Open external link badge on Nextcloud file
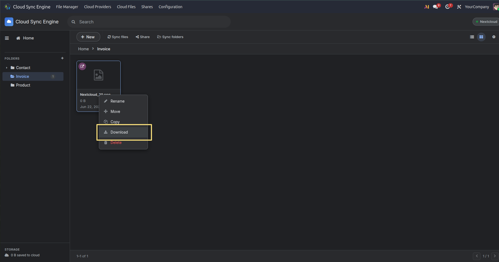The width and height of the screenshot is (499, 262). pos(82,66)
